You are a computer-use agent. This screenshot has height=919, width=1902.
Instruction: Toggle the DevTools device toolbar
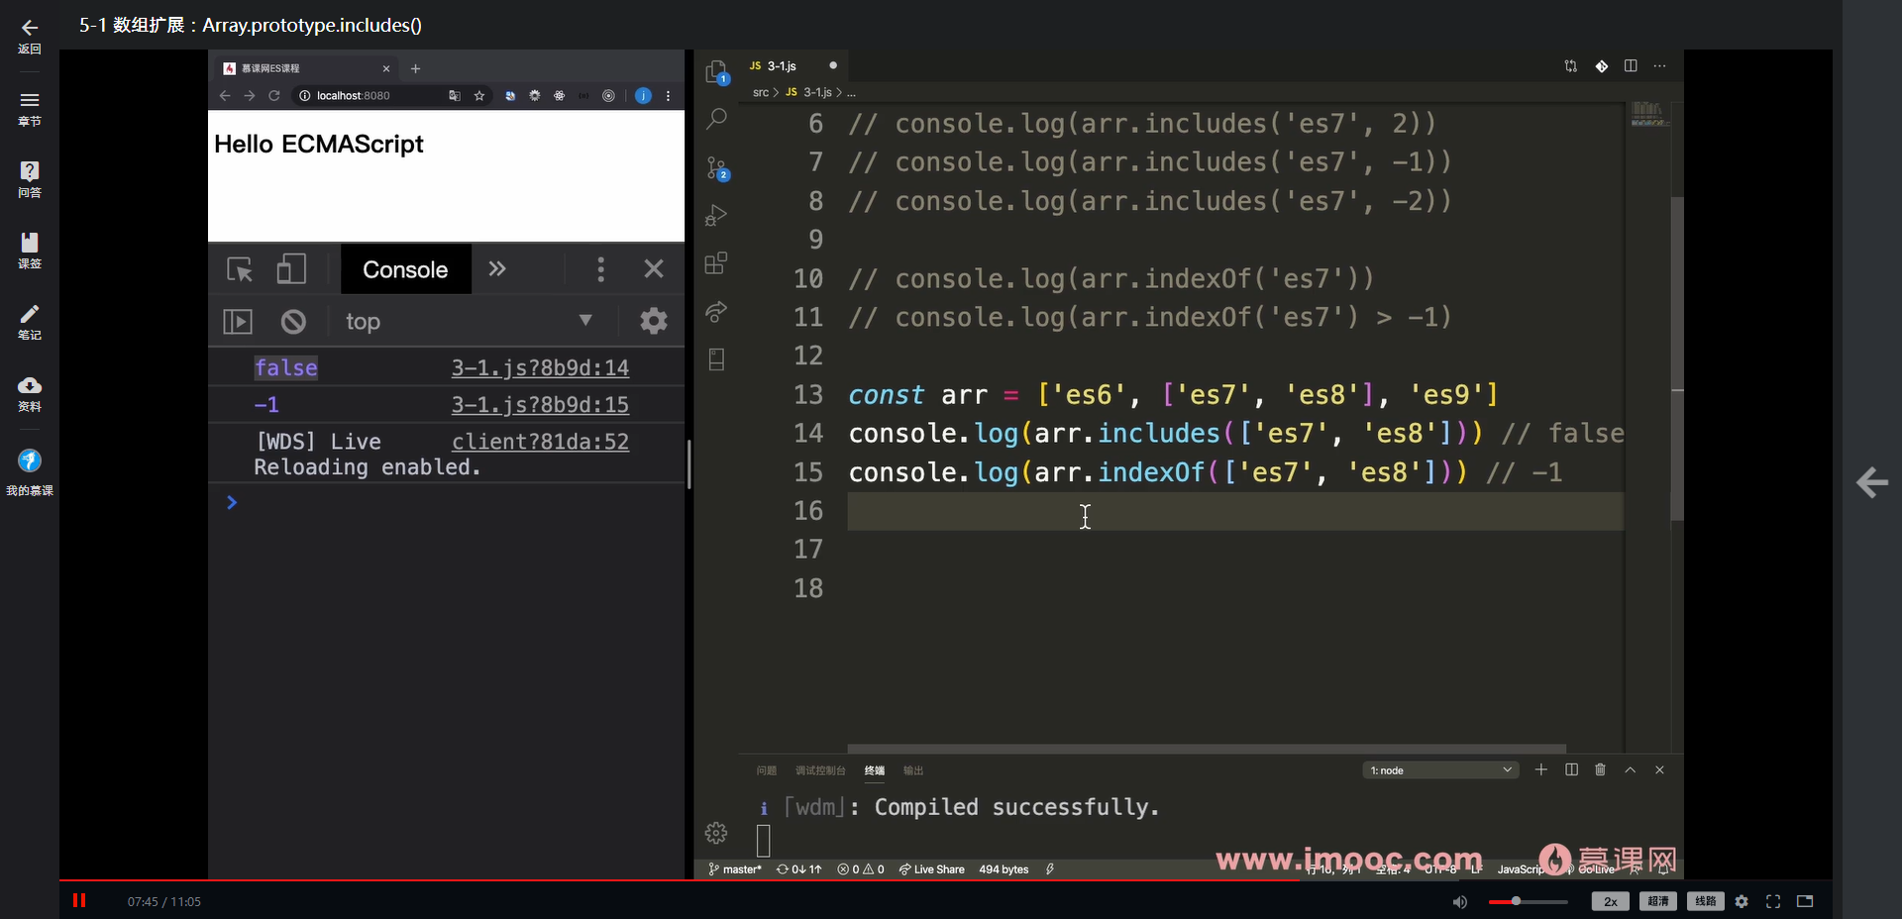291,269
